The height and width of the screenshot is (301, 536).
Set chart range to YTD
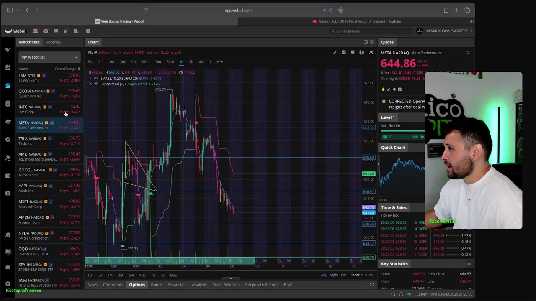pos(142,275)
